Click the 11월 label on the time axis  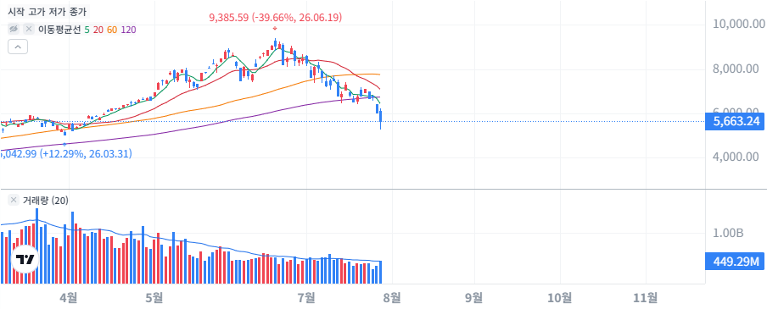[647, 296]
